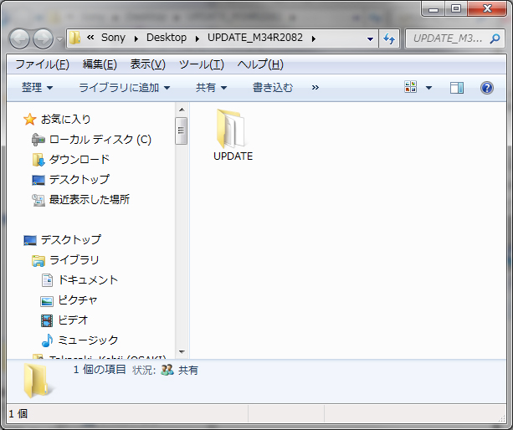Click the Forward navigation arrow button
513x430 pixels.
43,38
